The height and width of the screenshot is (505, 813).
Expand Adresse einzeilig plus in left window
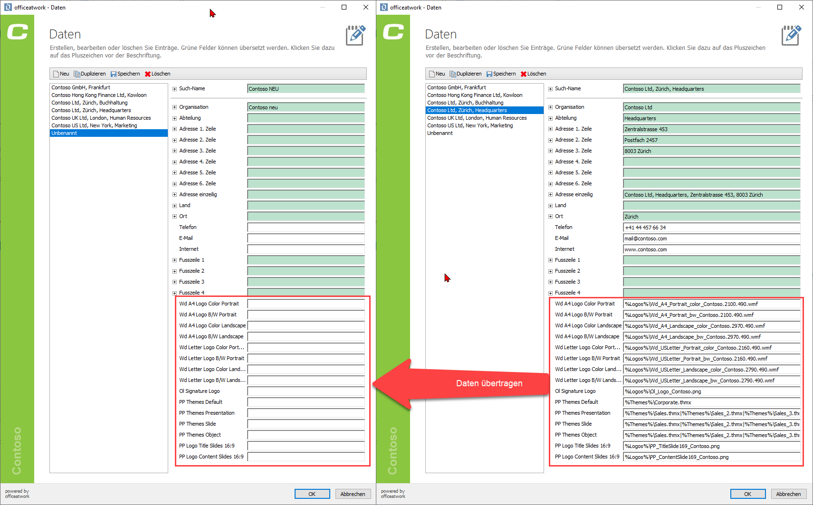pyautogui.click(x=174, y=195)
